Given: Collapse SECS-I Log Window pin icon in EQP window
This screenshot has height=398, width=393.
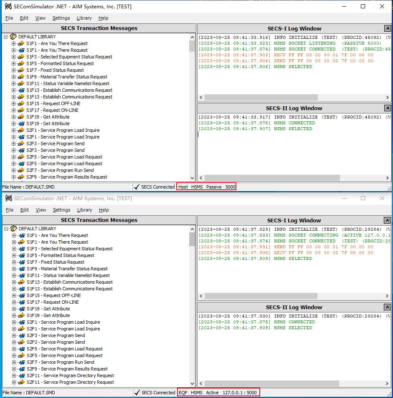Looking at the screenshot, I should [387, 220].
